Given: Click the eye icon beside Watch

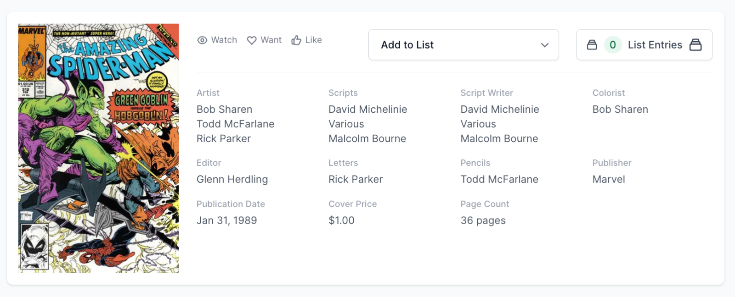Looking at the screenshot, I should click(202, 40).
